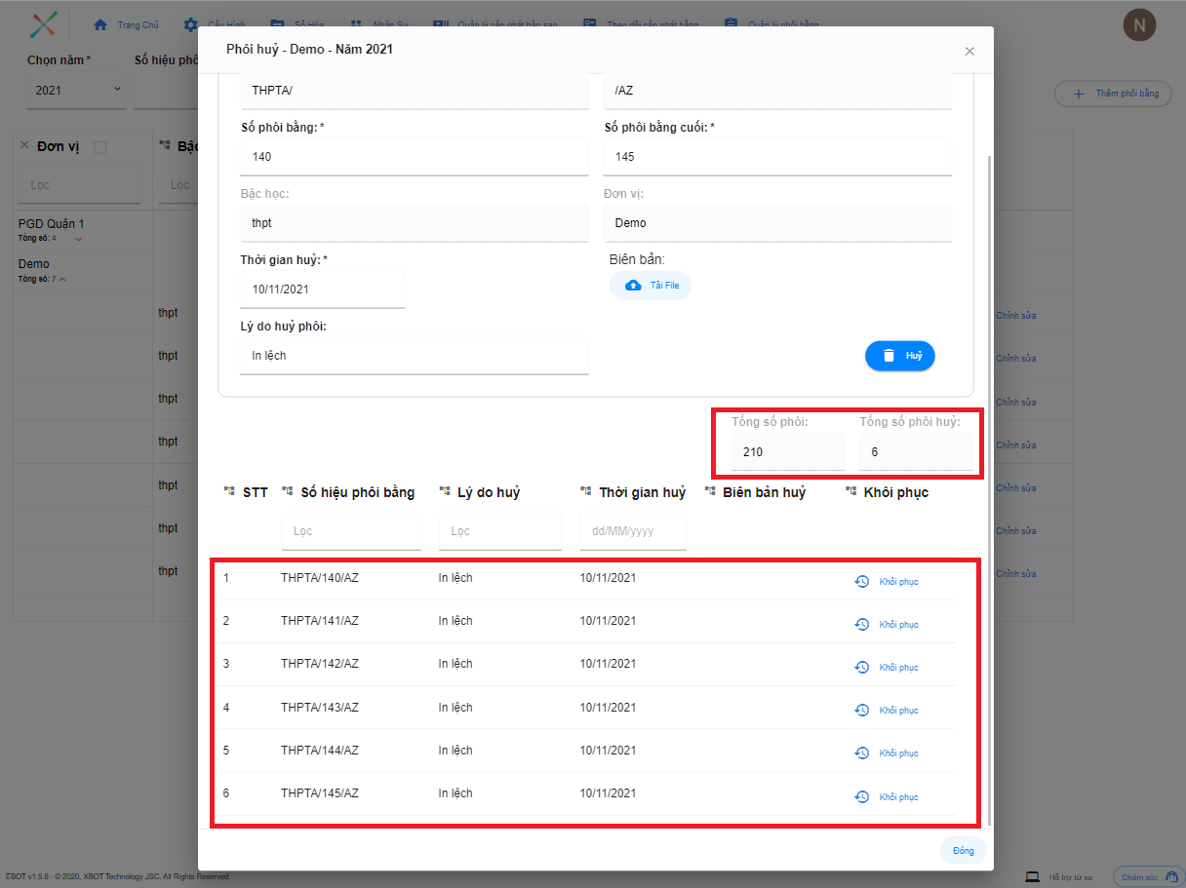Collapse the Demo group chevron
This screenshot has height=888, width=1186.
(x=62, y=280)
